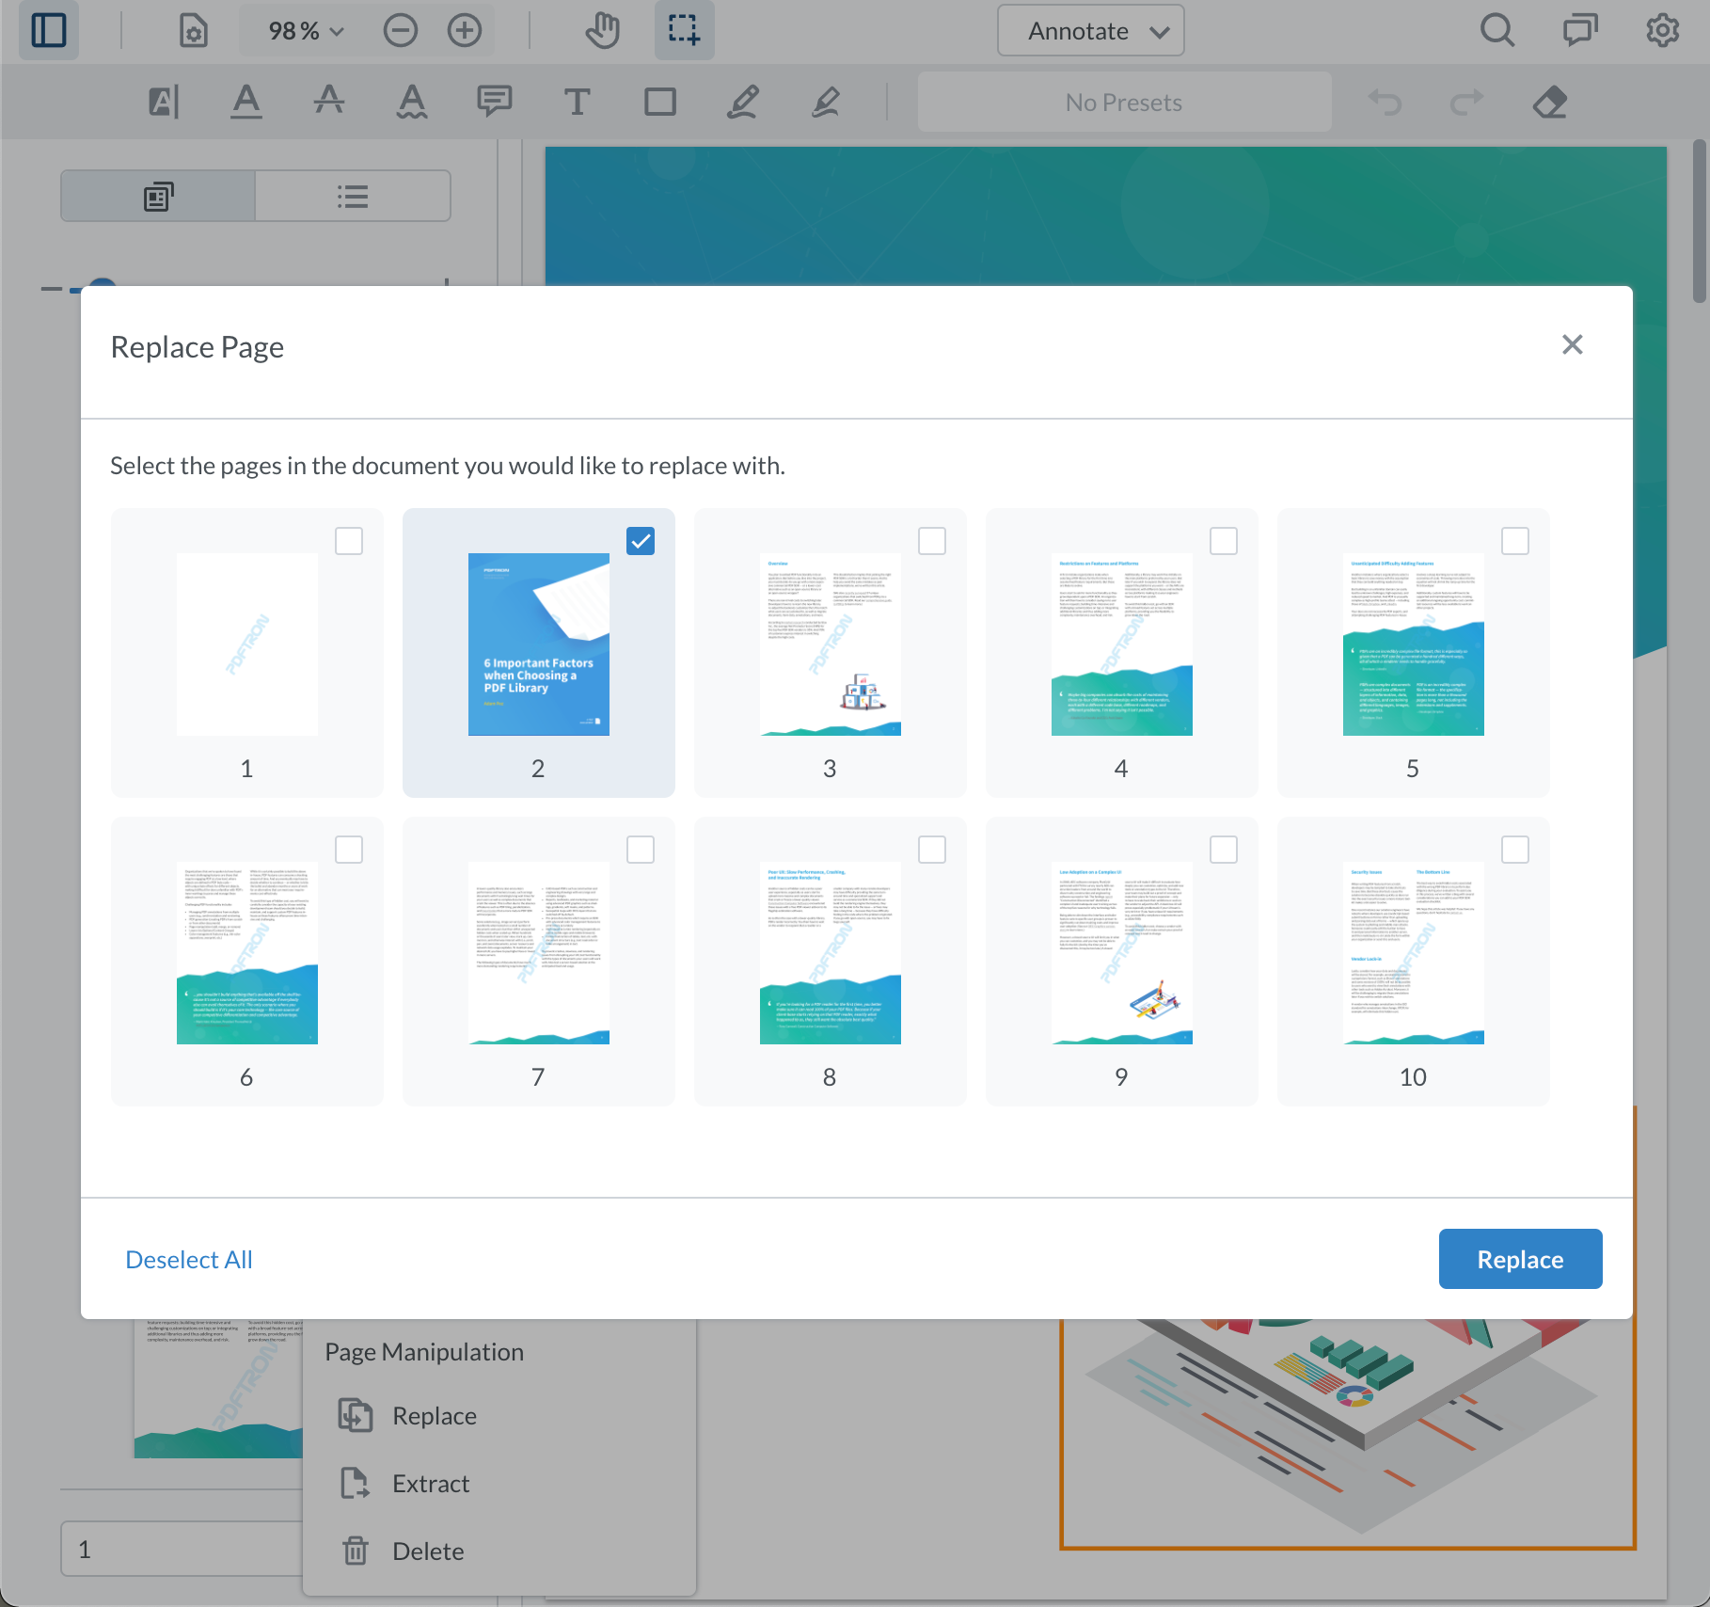Select the text highlight tool
This screenshot has height=1607, width=1710.
164,102
